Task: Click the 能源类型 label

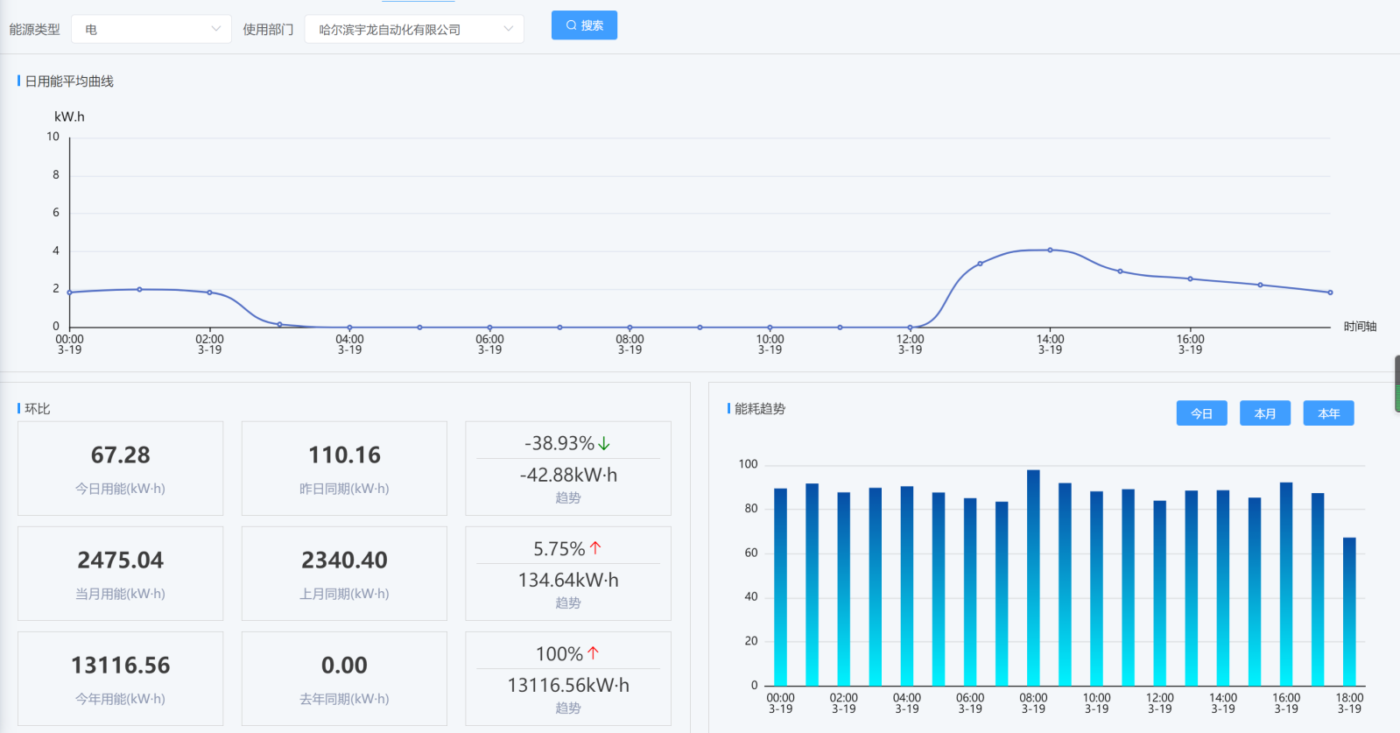Action: 35,29
